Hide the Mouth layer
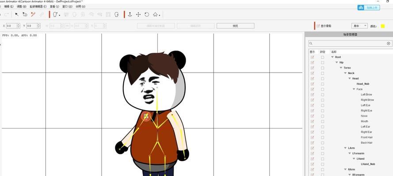 (x=312, y=121)
